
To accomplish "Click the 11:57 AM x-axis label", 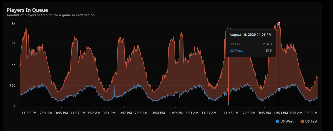I will [209, 113].
